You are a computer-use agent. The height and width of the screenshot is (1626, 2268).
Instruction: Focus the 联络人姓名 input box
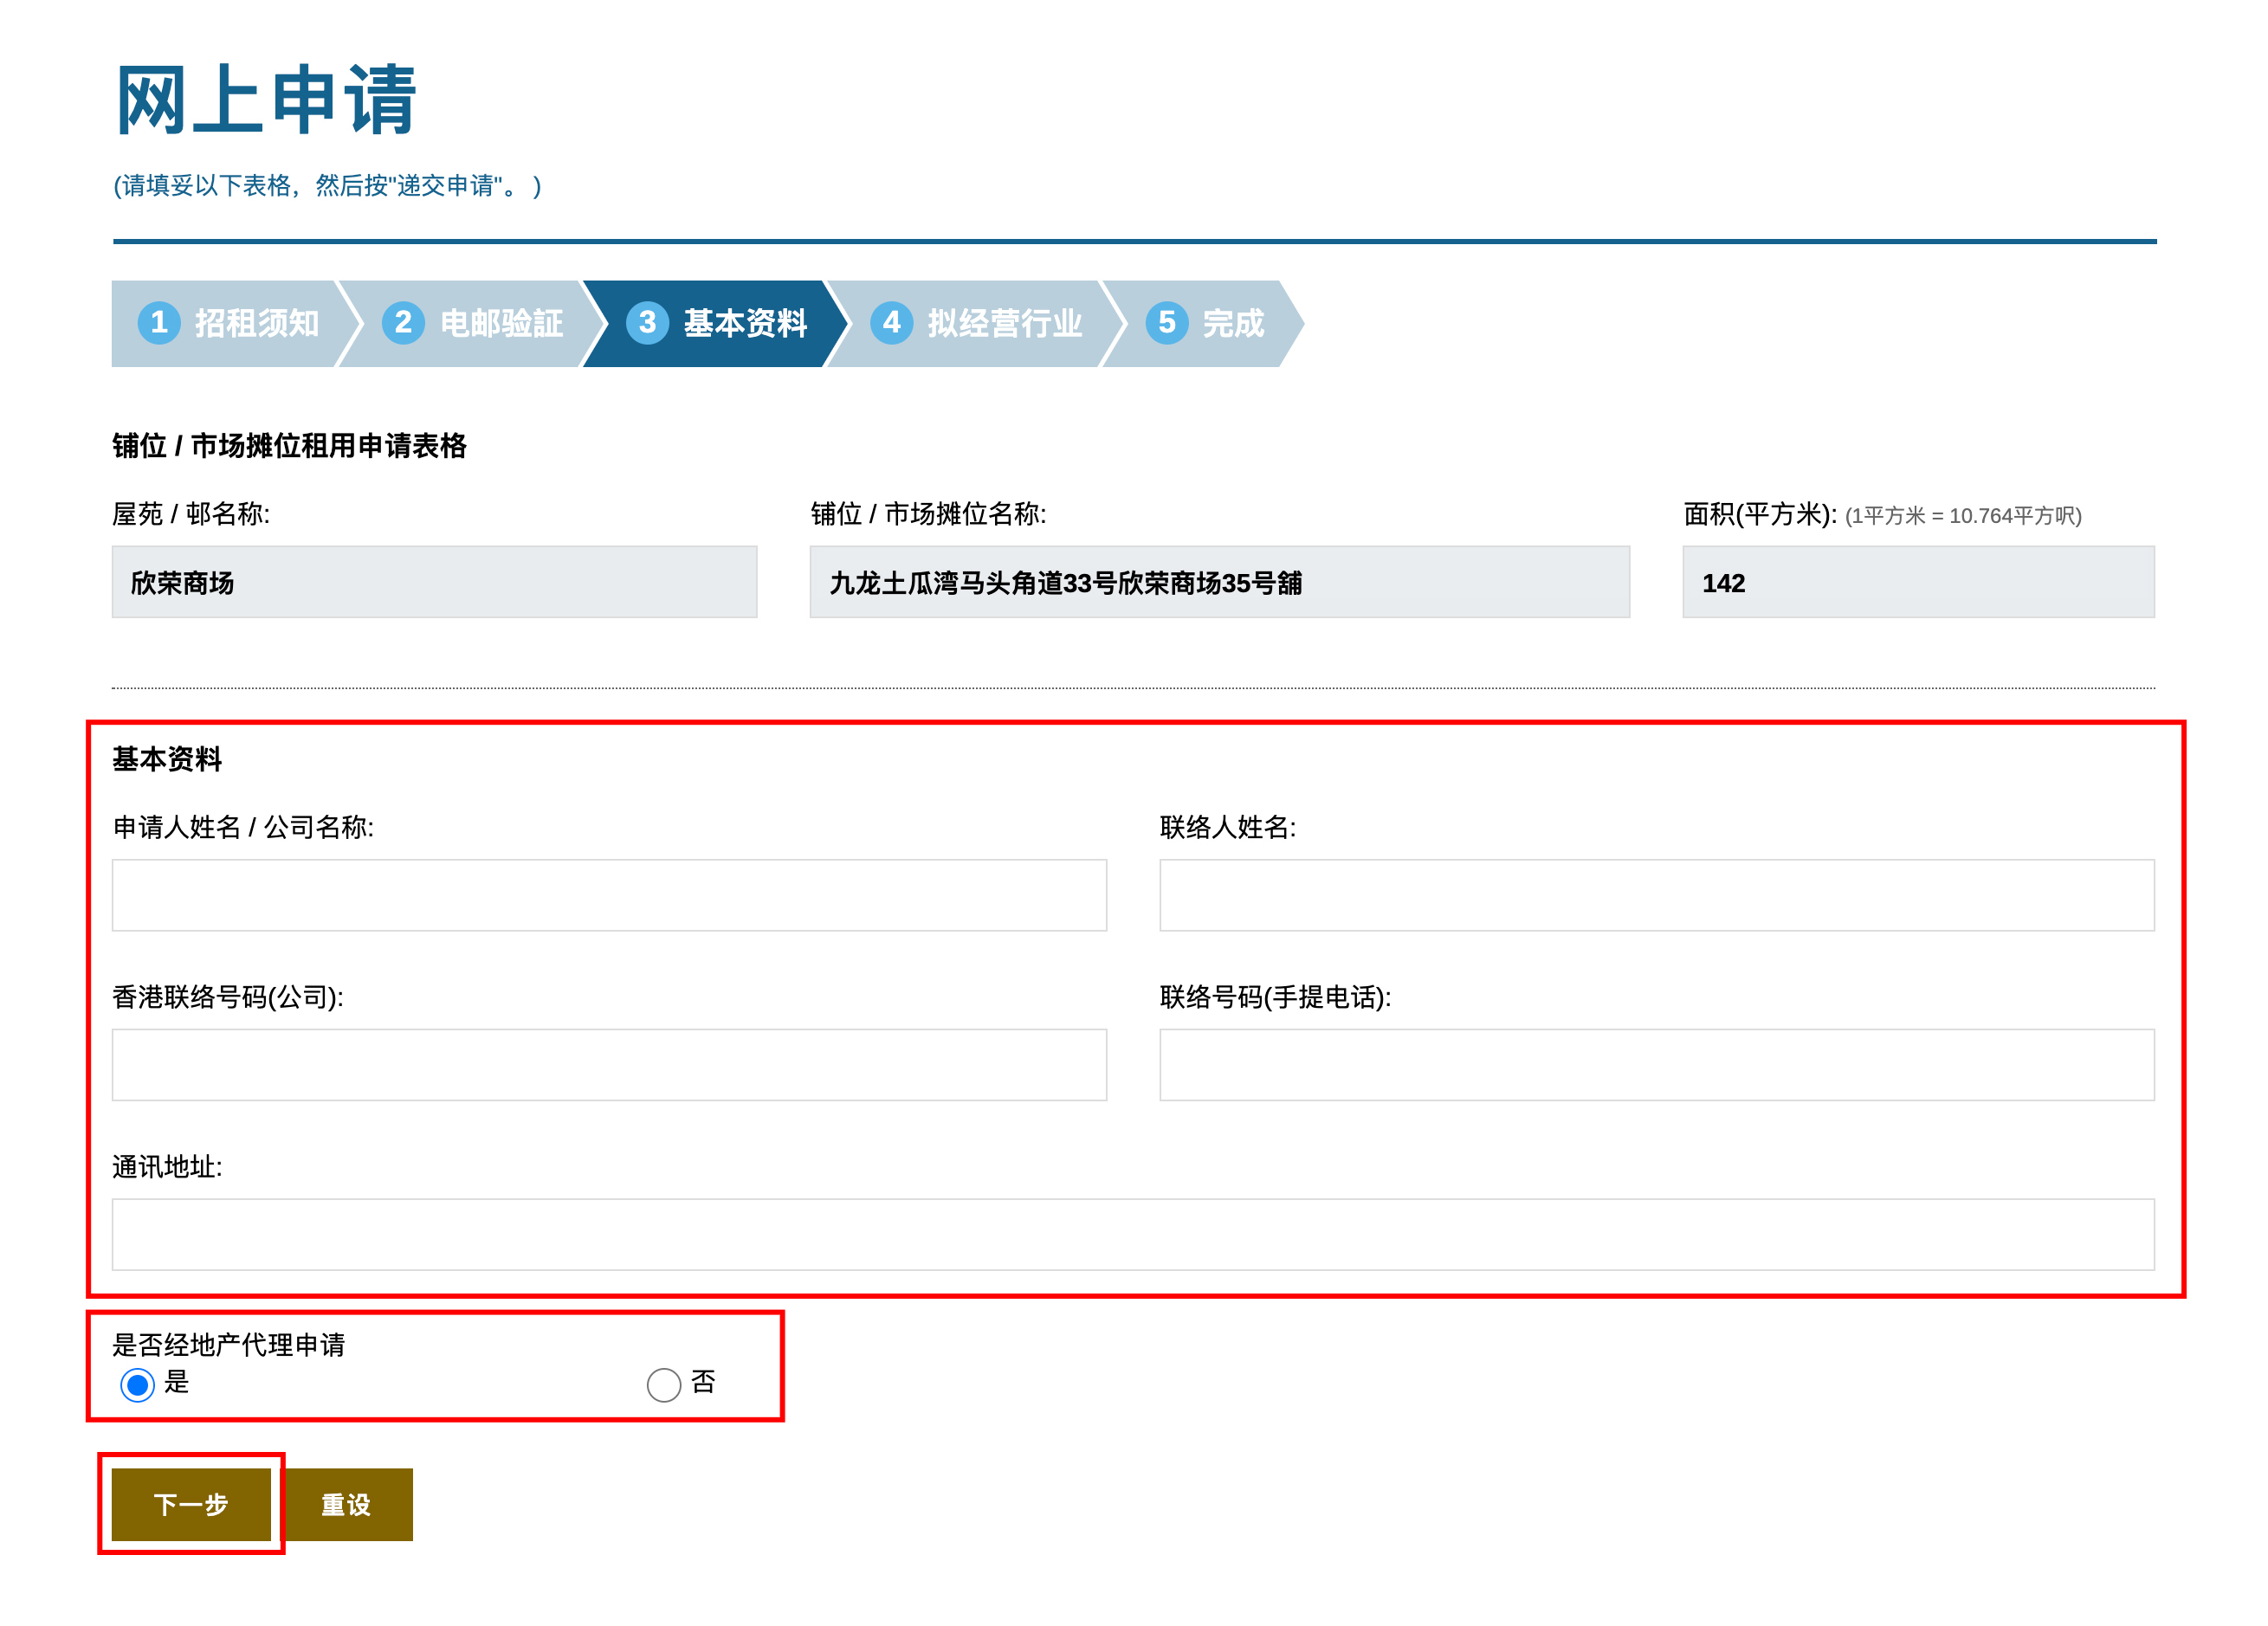[x=1657, y=895]
